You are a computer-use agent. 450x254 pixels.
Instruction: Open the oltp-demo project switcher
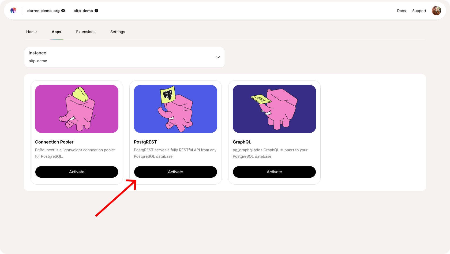point(86,11)
